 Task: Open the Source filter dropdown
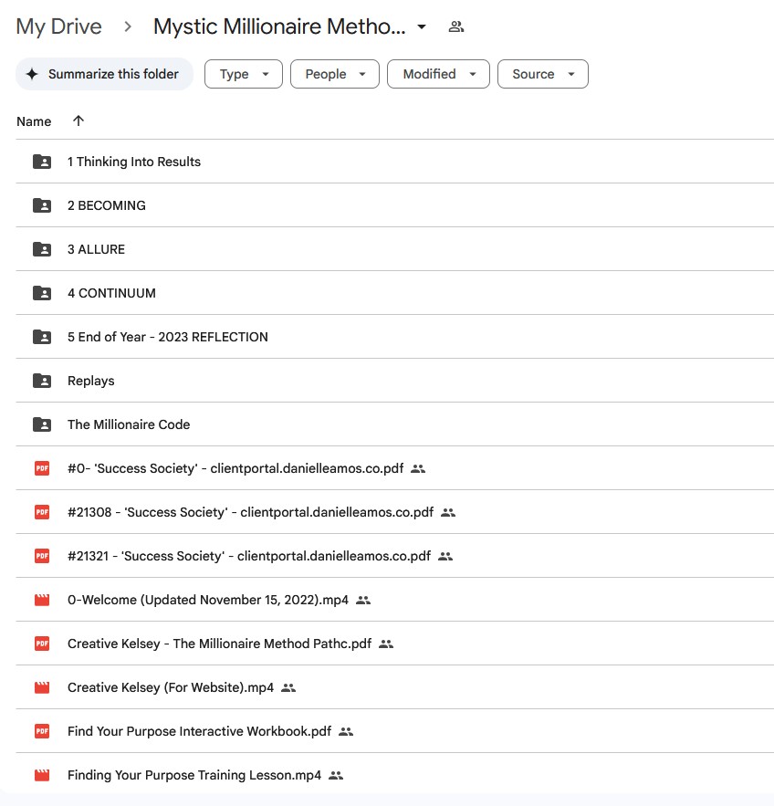(543, 74)
